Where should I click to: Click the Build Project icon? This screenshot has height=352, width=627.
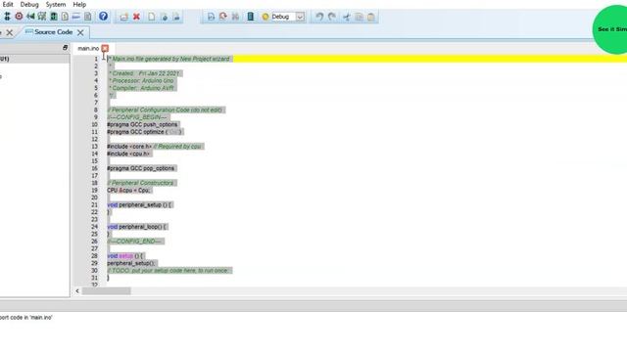(211, 17)
